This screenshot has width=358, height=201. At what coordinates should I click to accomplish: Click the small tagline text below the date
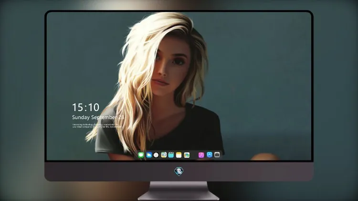coord(96,126)
